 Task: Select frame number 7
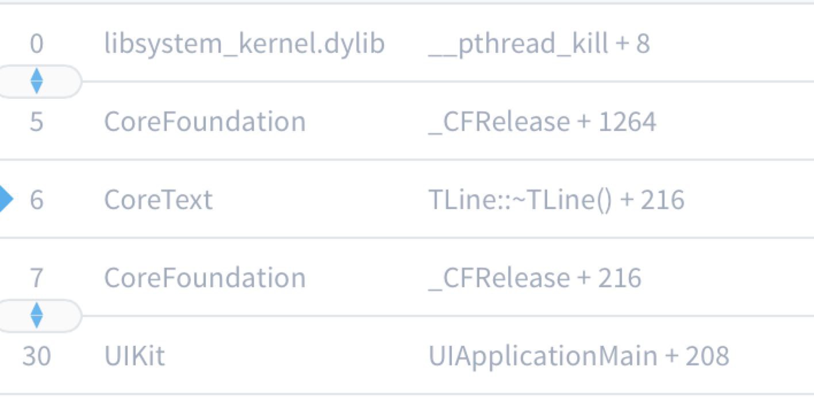(36, 278)
